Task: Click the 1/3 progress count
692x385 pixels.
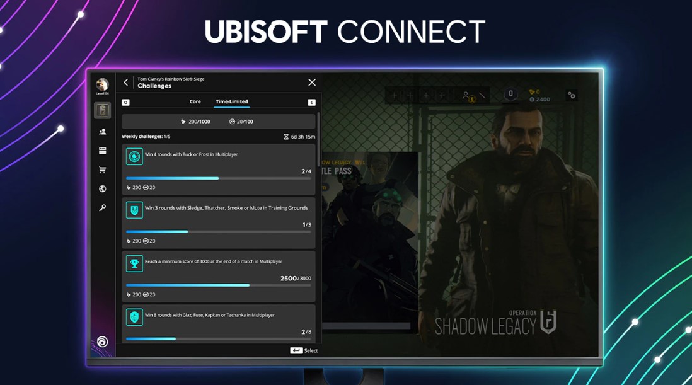Action: (307, 224)
